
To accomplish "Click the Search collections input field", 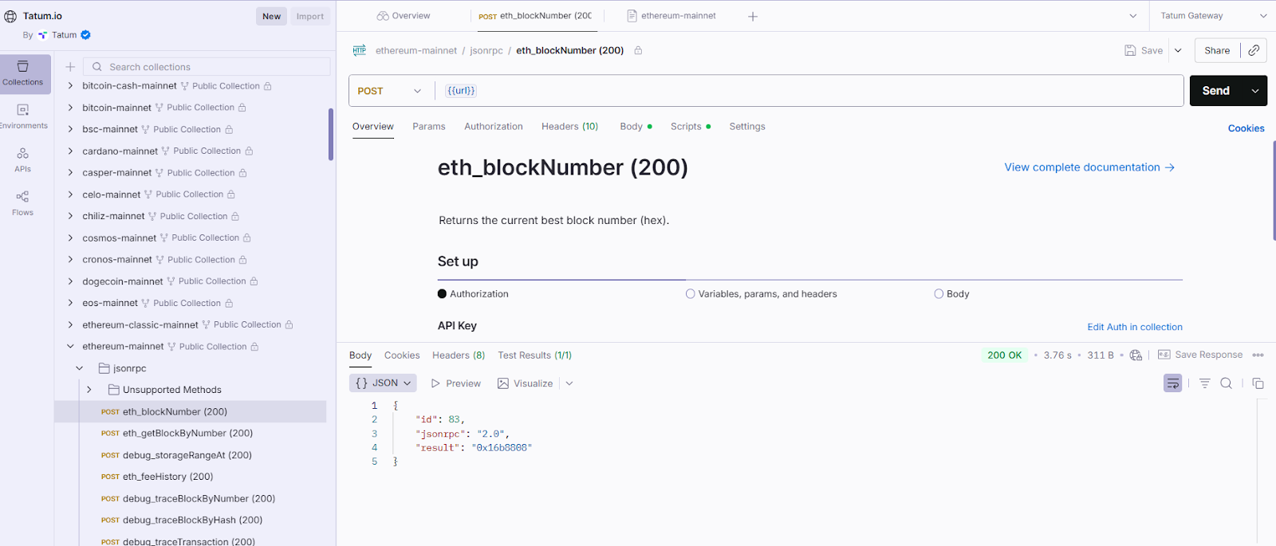I will click(207, 67).
